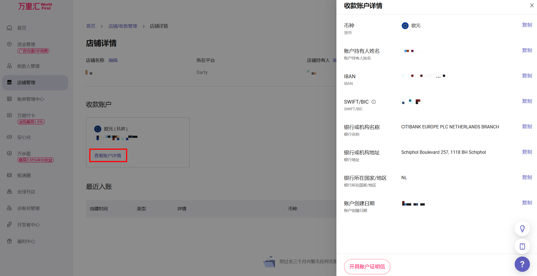Click 编辑 next to 店铺名称
This screenshot has height=276, width=537.
(113, 60)
